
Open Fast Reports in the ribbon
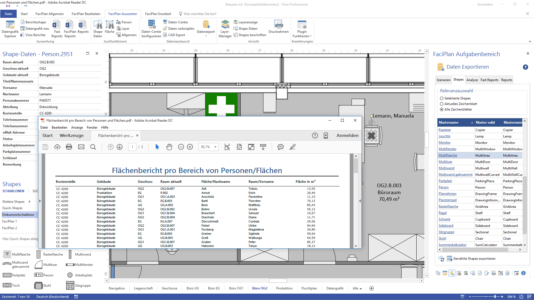coord(57,29)
